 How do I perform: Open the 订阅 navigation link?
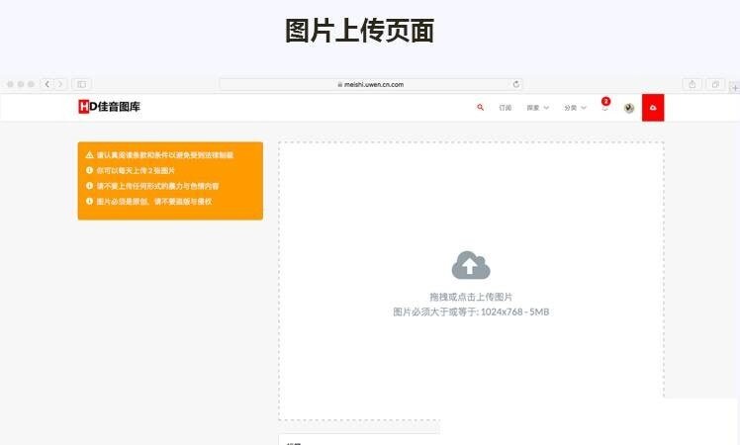(x=505, y=108)
